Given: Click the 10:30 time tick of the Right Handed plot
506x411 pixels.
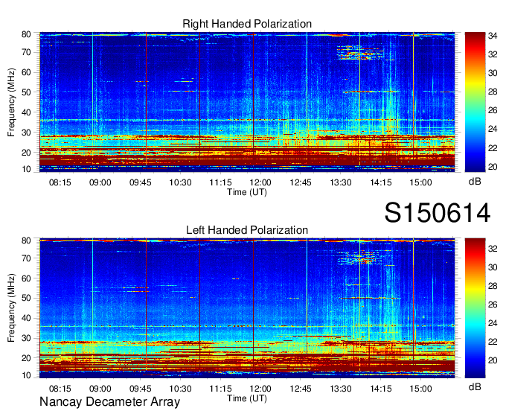Looking at the screenshot, I should 180,182.
